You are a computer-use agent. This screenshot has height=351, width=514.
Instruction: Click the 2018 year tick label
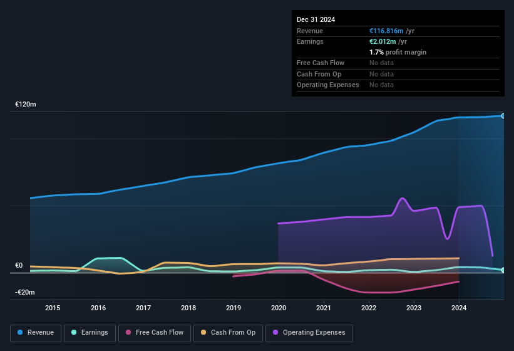click(x=188, y=308)
